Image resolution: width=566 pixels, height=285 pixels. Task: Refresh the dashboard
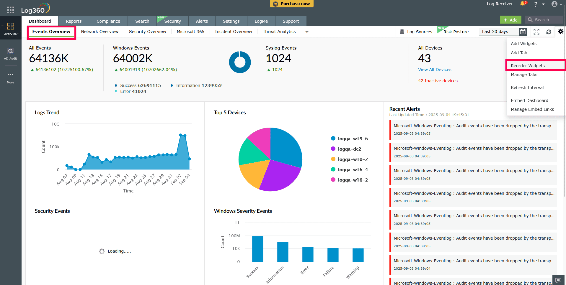(549, 32)
